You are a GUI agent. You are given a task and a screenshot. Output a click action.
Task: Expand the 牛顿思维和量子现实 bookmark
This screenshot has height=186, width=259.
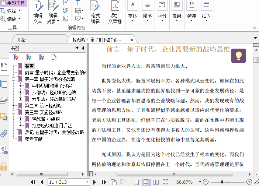[x=21, y=86]
